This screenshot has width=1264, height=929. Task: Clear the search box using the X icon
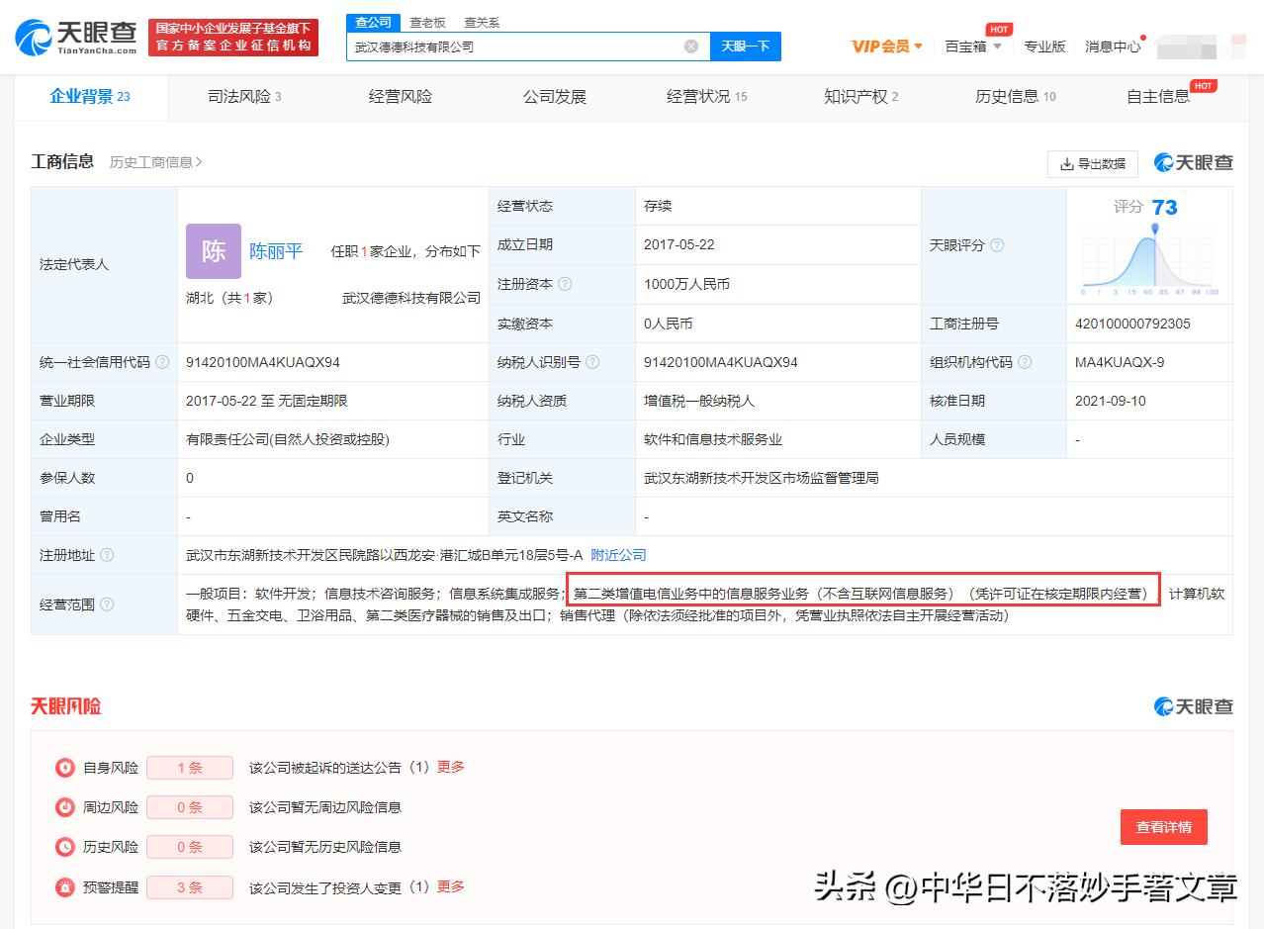coord(691,46)
